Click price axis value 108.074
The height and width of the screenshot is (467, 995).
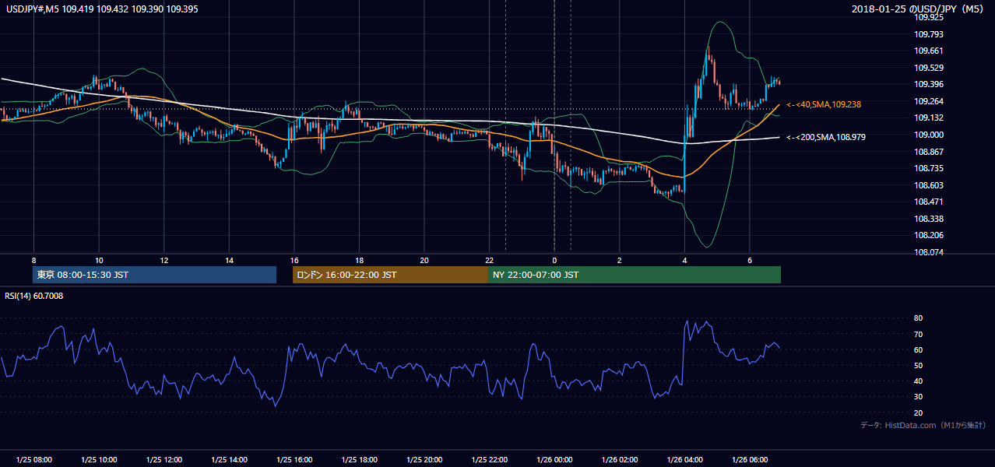(x=928, y=252)
